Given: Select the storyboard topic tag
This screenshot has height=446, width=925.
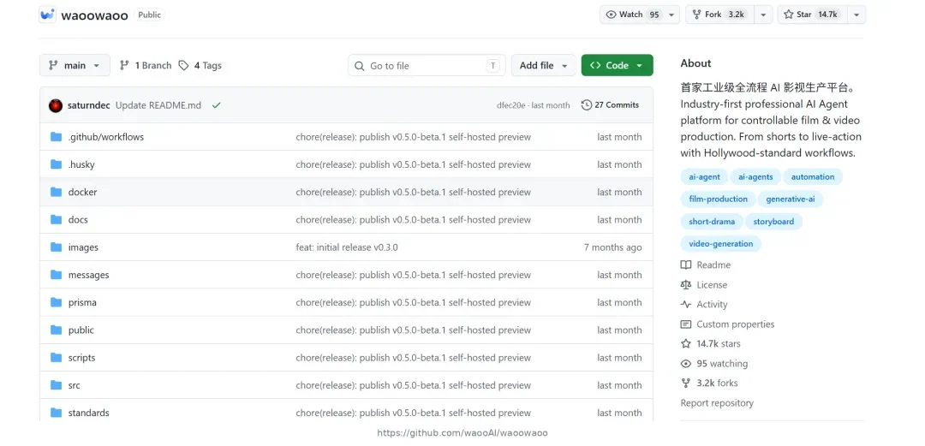Looking at the screenshot, I should click(774, 222).
